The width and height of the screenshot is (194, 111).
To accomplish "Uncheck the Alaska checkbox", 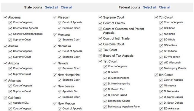I will [5, 46].
